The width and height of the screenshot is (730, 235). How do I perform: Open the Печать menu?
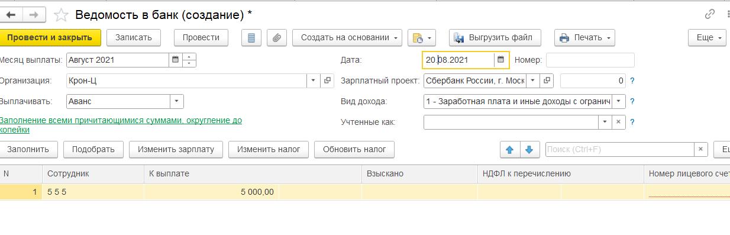click(584, 37)
